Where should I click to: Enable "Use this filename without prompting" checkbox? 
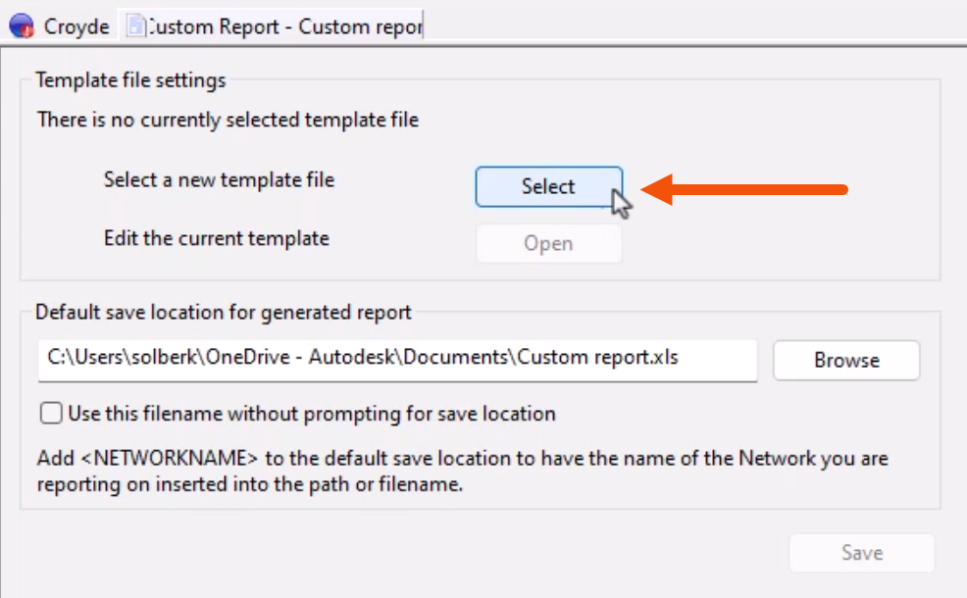click(50, 413)
